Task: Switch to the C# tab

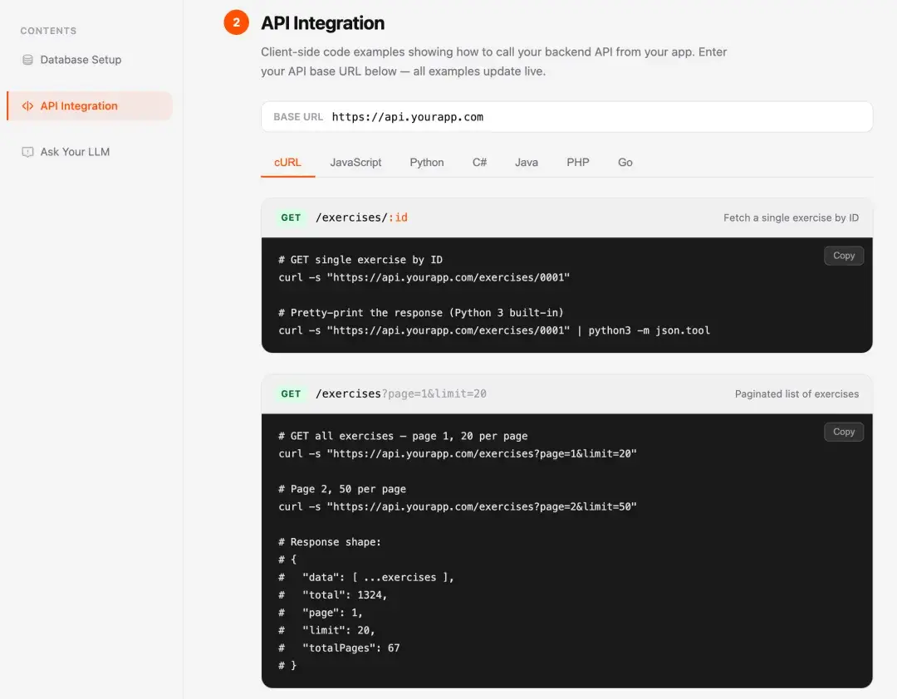Action: pyautogui.click(x=479, y=163)
